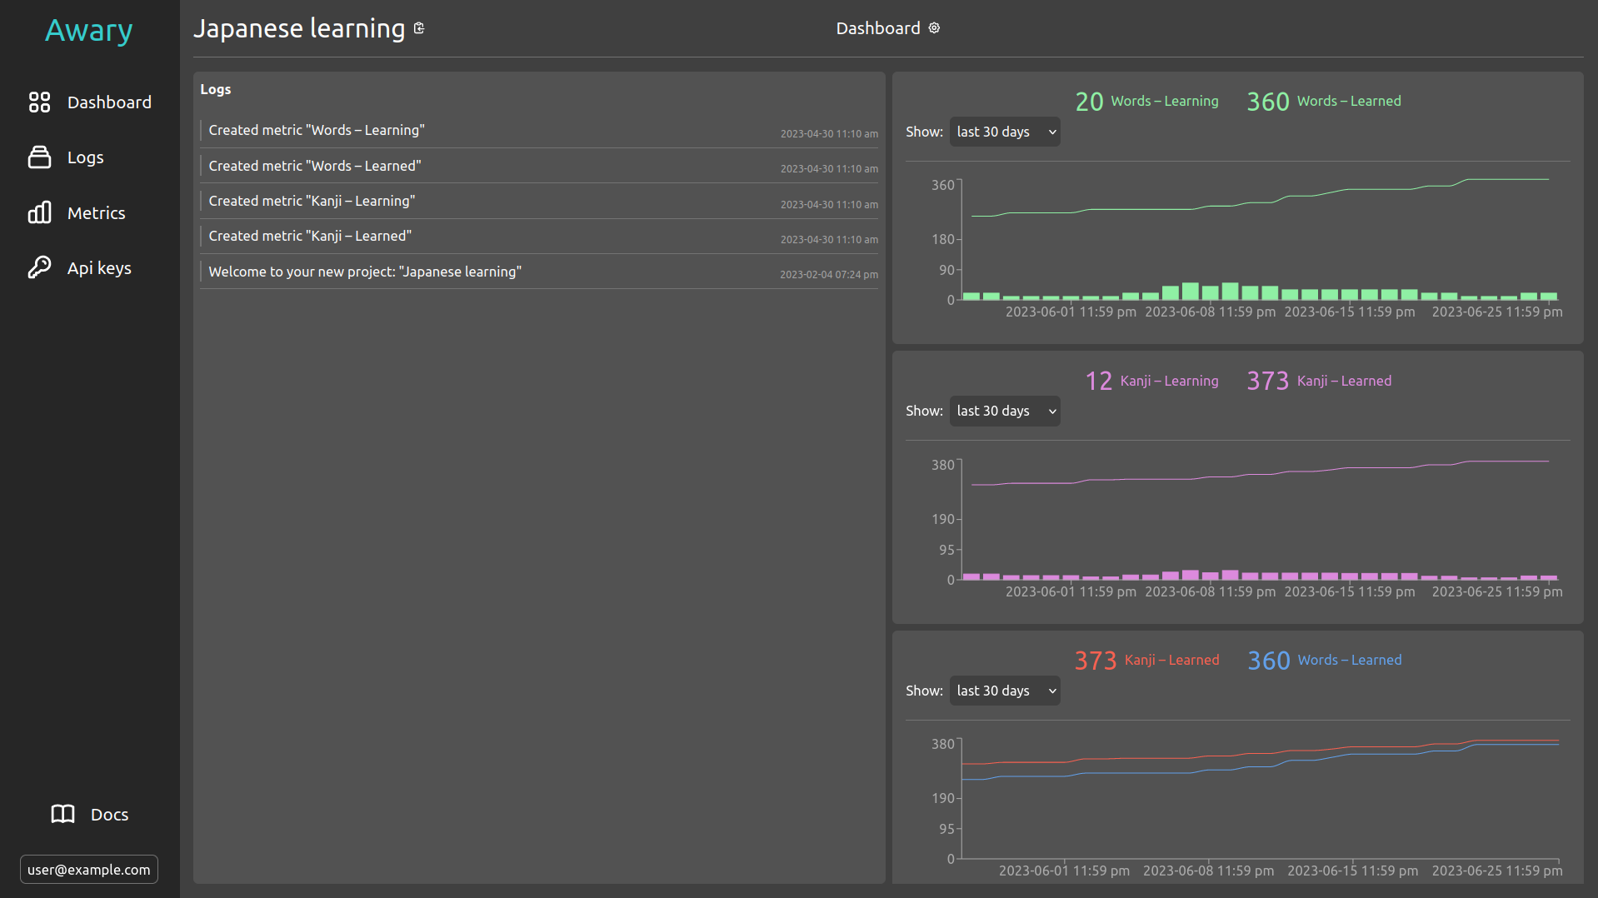Toggle the blue Words – Learned series legend

pos(1349,660)
